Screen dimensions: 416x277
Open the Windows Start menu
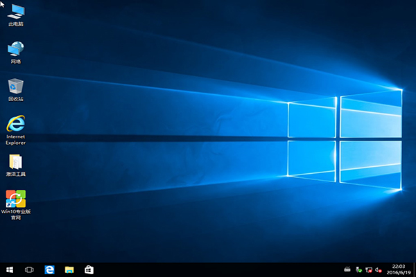(10, 269)
